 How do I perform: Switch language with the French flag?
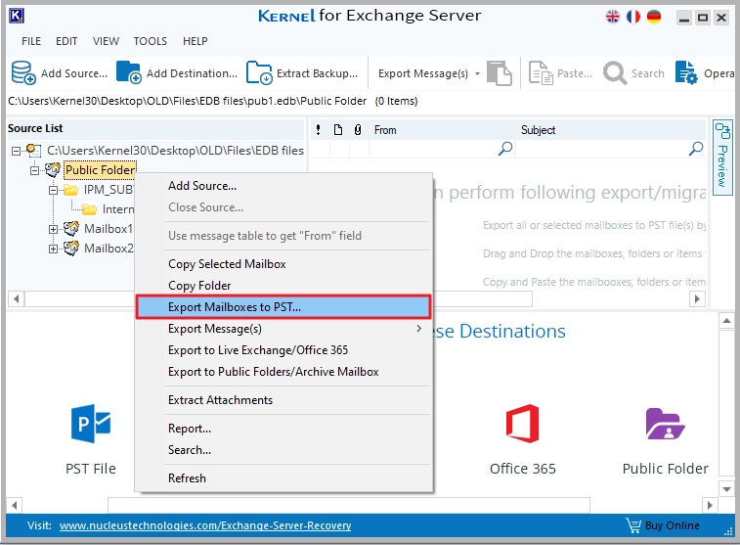(x=633, y=17)
